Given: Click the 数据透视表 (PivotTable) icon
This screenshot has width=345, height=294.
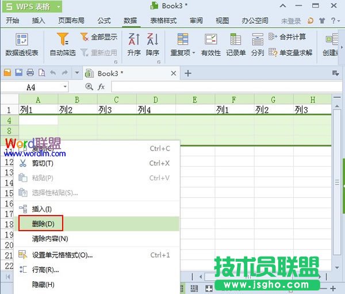Looking at the screenshot, I should [22, 40].
